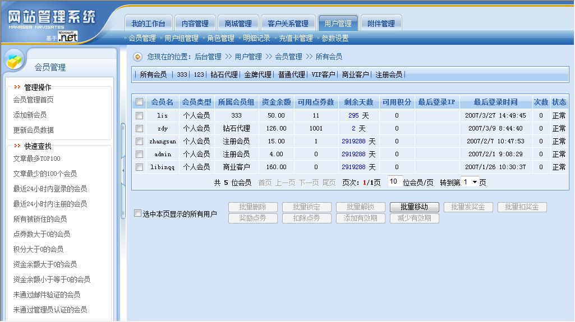Image resolution: width=575 pixels, height=322 pixels.
Task: Switch to the 内容管理 tab
Action: pos(195,24)
